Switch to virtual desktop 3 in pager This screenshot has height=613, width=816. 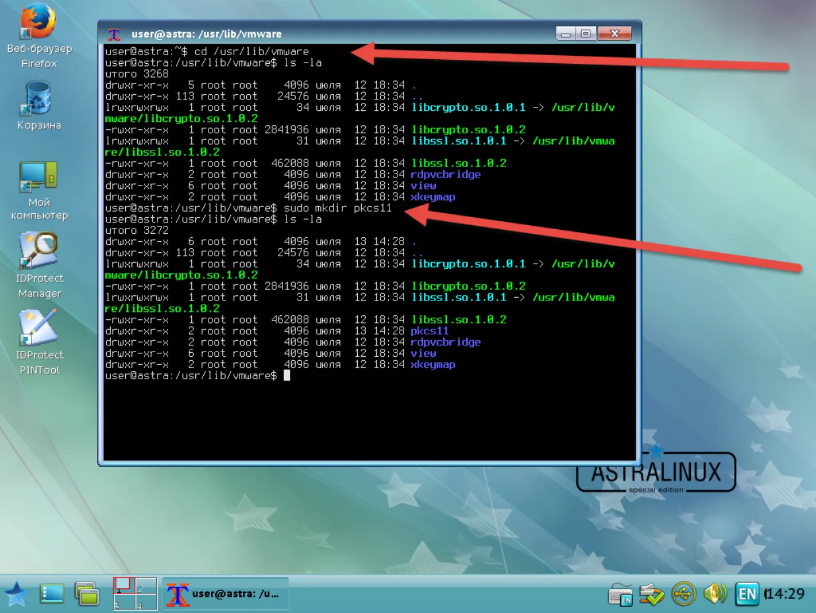tap(124, 602)
